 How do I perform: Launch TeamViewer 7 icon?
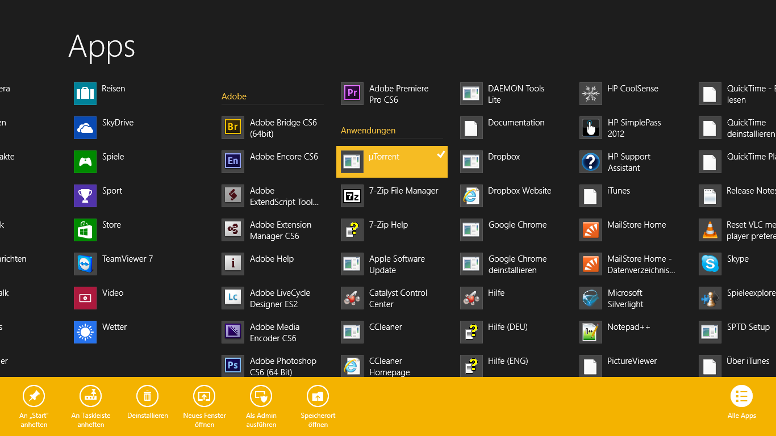(x=85, y=264)
